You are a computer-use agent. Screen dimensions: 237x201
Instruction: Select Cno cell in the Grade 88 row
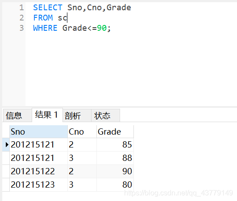click(82, 158)
